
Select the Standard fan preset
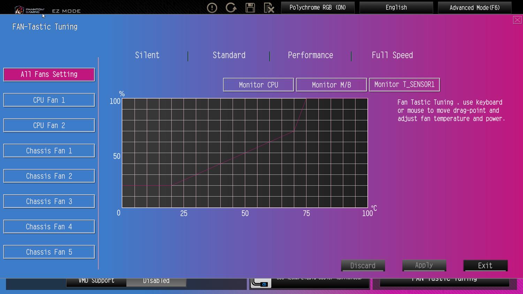(x=229, y=55)
